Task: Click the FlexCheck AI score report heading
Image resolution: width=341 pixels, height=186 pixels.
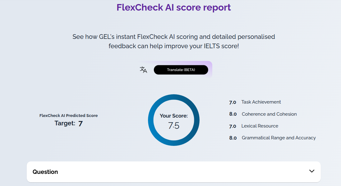Action: [174, 7]
